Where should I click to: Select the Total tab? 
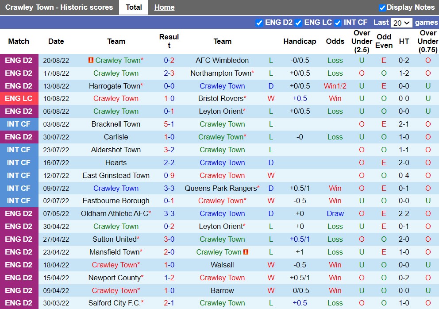[x=134, y=7]
